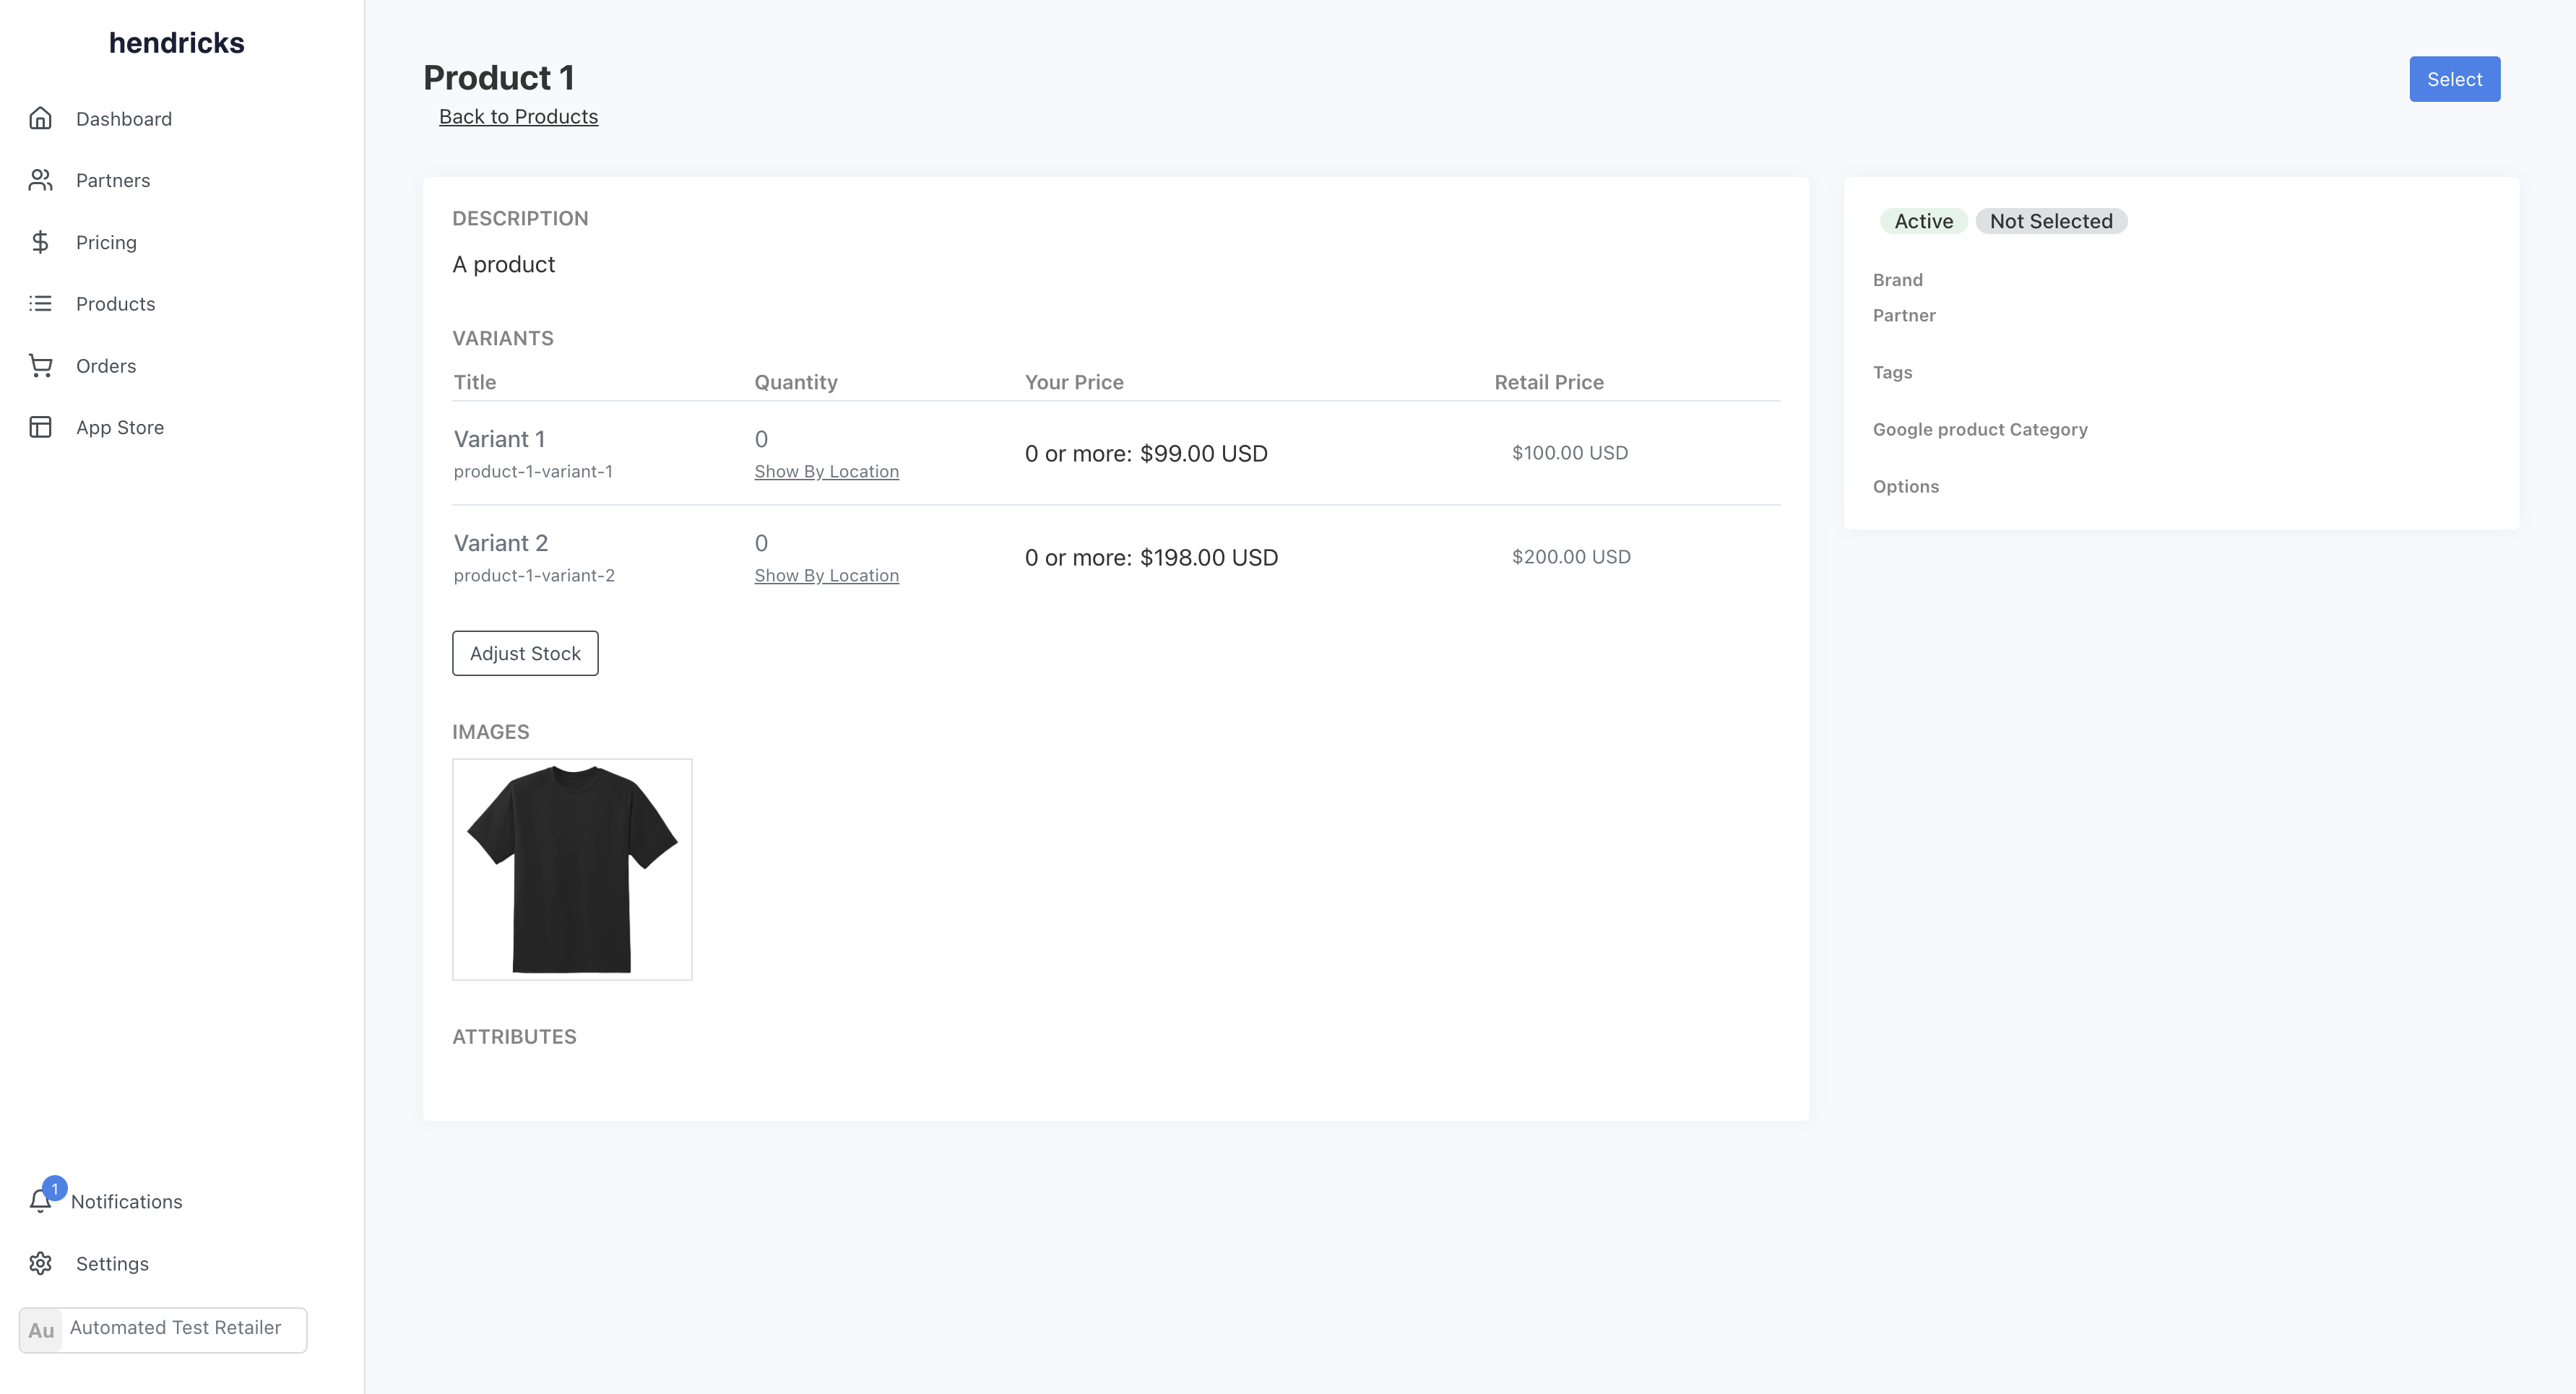Screen dimensions: 2576x1394
Task: Click the Products list icon
Action: coord(40,304)
